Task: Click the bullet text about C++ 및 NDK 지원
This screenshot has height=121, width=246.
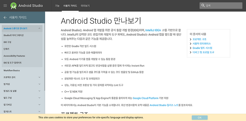Action: click(73, 92)
